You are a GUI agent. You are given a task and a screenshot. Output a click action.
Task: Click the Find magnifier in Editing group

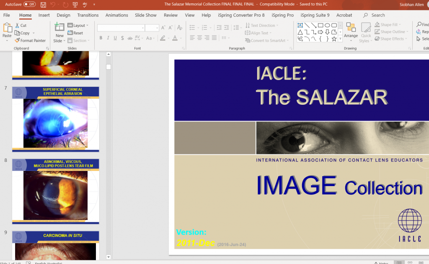click(x=419, y=25)
